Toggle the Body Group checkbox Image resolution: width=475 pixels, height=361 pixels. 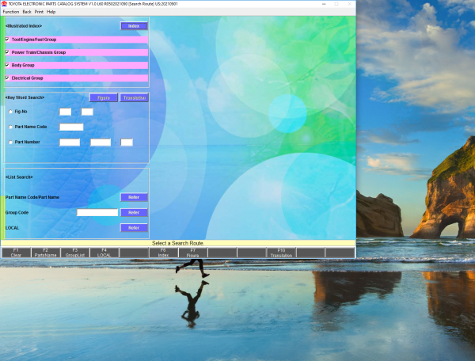(7, 65)
